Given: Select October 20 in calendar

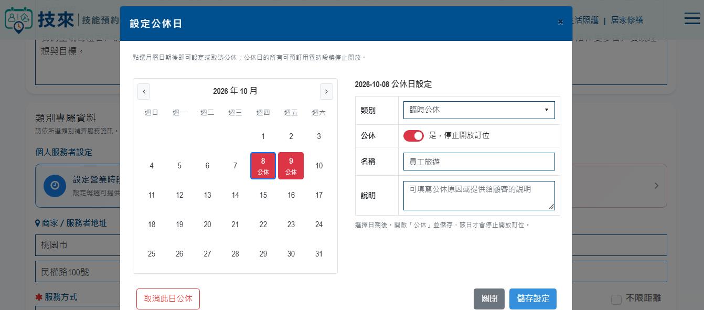Looking at the screenshot, I should coord(207,225).
